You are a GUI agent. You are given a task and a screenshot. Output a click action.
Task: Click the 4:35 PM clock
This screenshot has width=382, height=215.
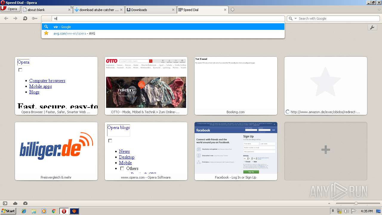click(x=367, y=211)
